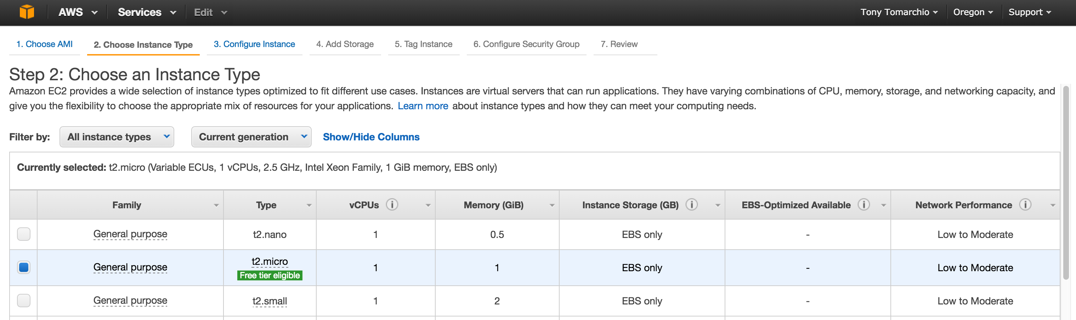Click the t2.small type label
Screen dimensions: 1076x320
coord(270,301)
